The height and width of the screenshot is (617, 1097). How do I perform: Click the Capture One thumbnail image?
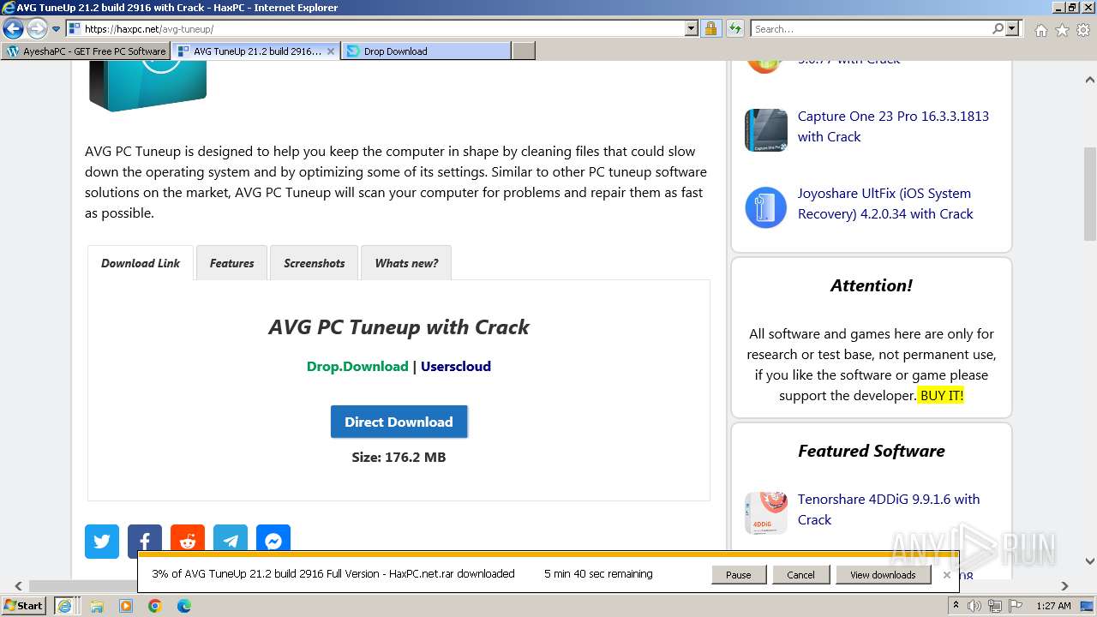766,130
